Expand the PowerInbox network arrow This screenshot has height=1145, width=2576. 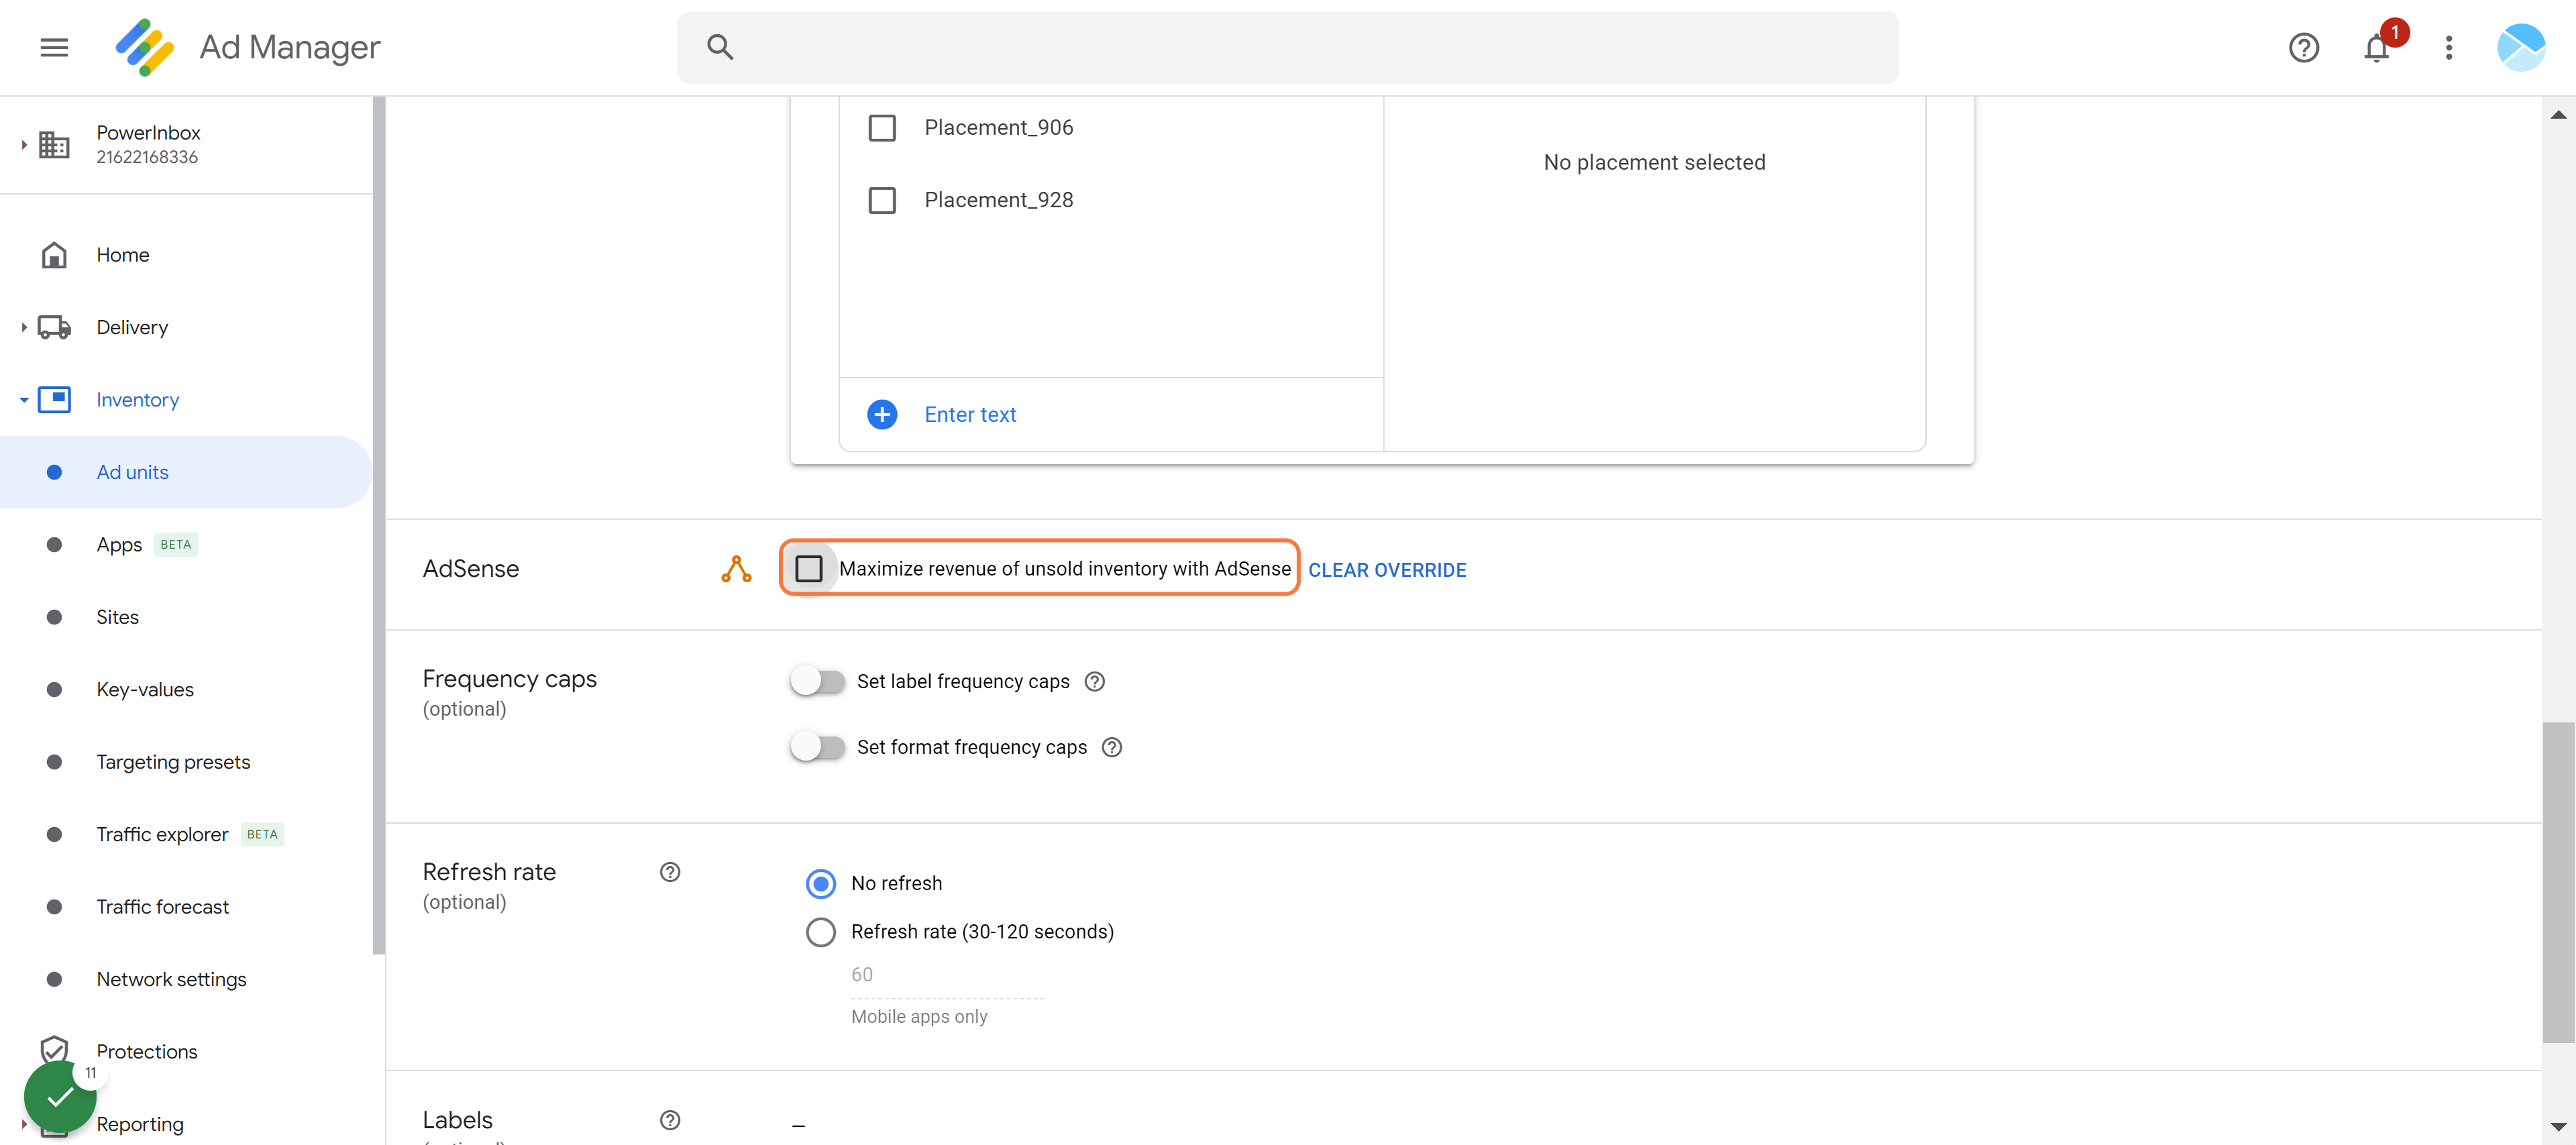[24, 145]
